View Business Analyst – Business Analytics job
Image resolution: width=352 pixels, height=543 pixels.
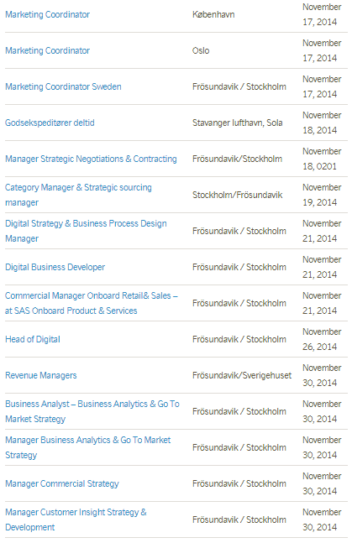pyautogui.click(x=92, y=411)
